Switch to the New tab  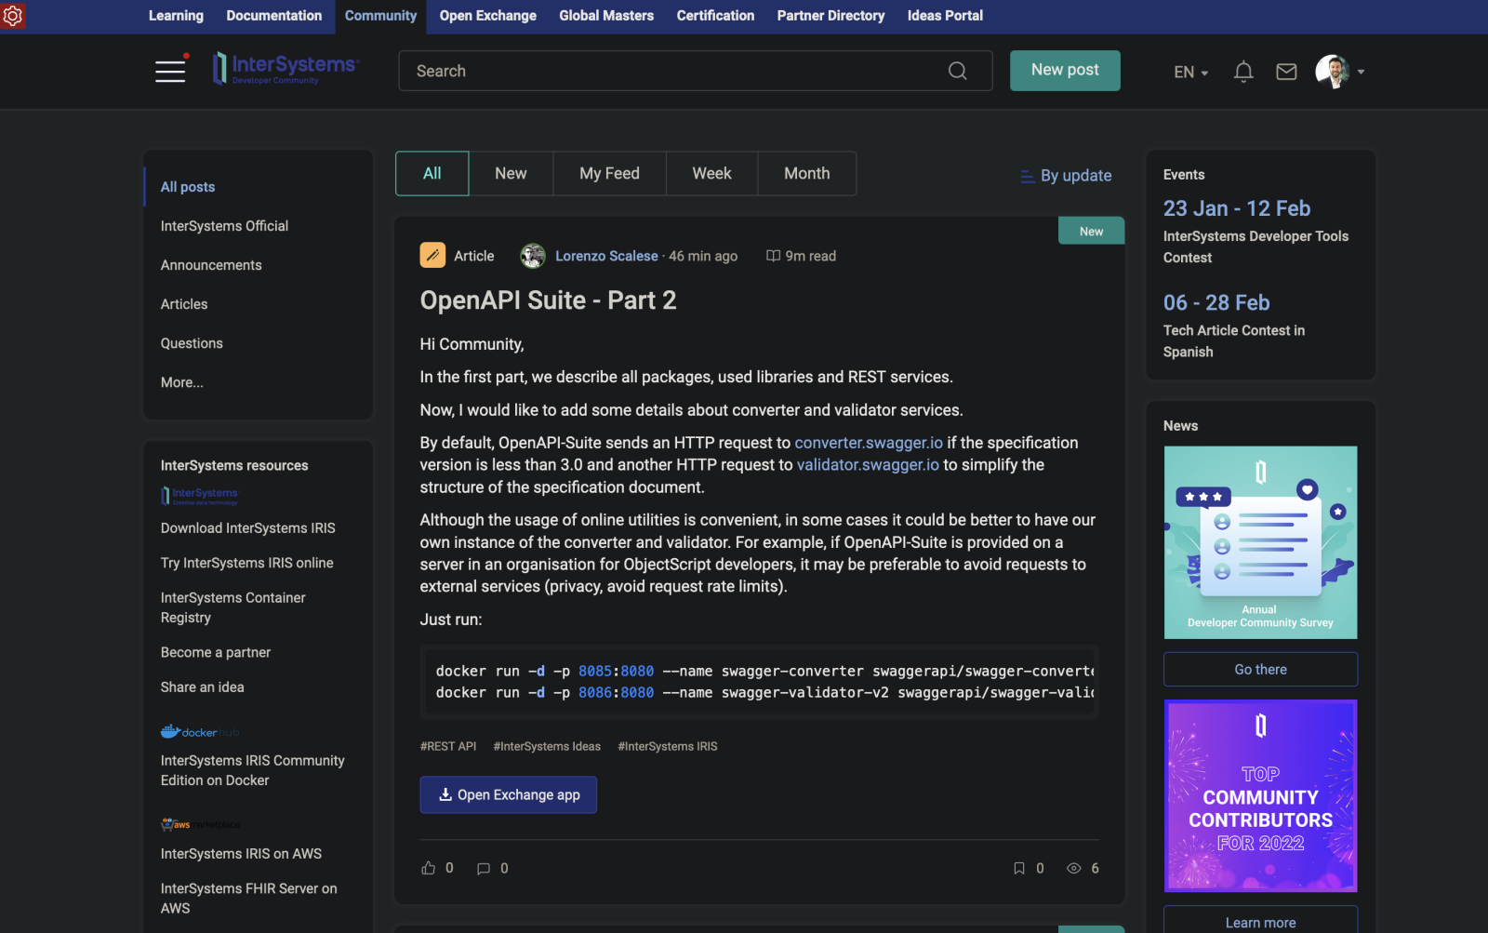[x=511, y=174]
